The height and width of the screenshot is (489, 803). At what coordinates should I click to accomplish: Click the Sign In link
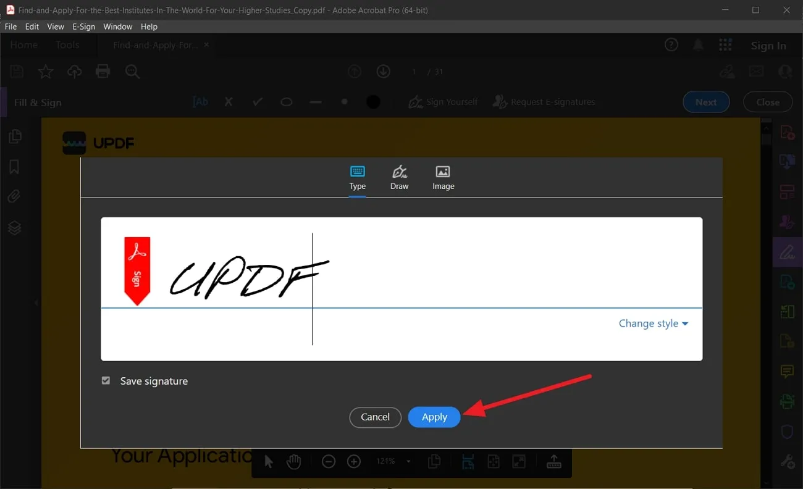768,46
